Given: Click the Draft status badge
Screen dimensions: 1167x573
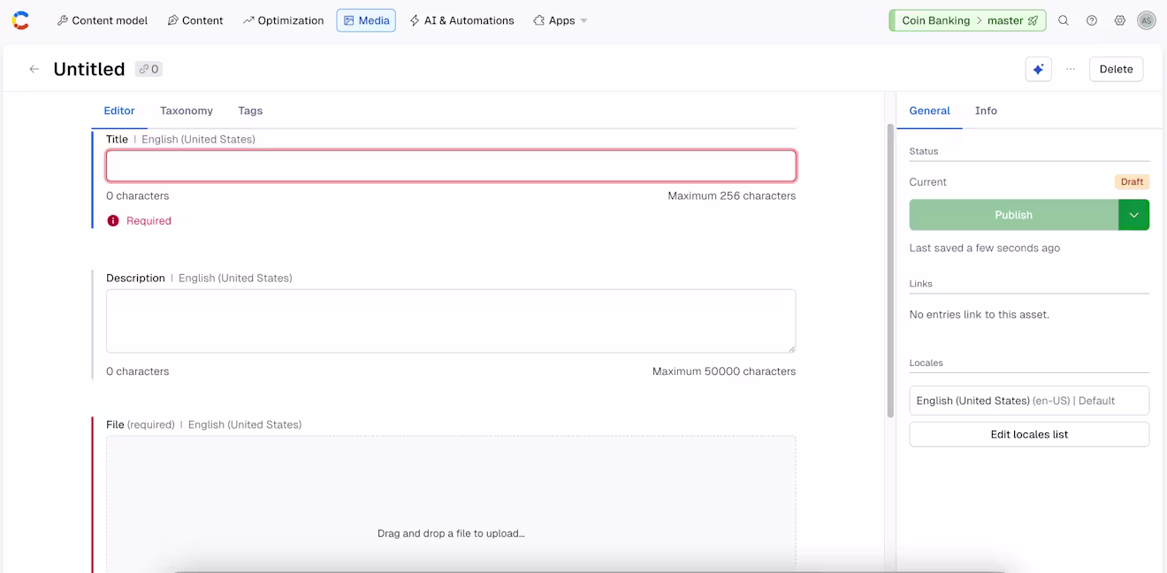Looking at the screenshot, I should click(1132, 182).
